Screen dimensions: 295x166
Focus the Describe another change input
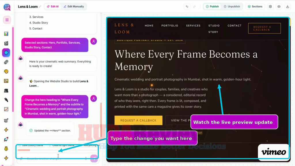click(54, 159)
